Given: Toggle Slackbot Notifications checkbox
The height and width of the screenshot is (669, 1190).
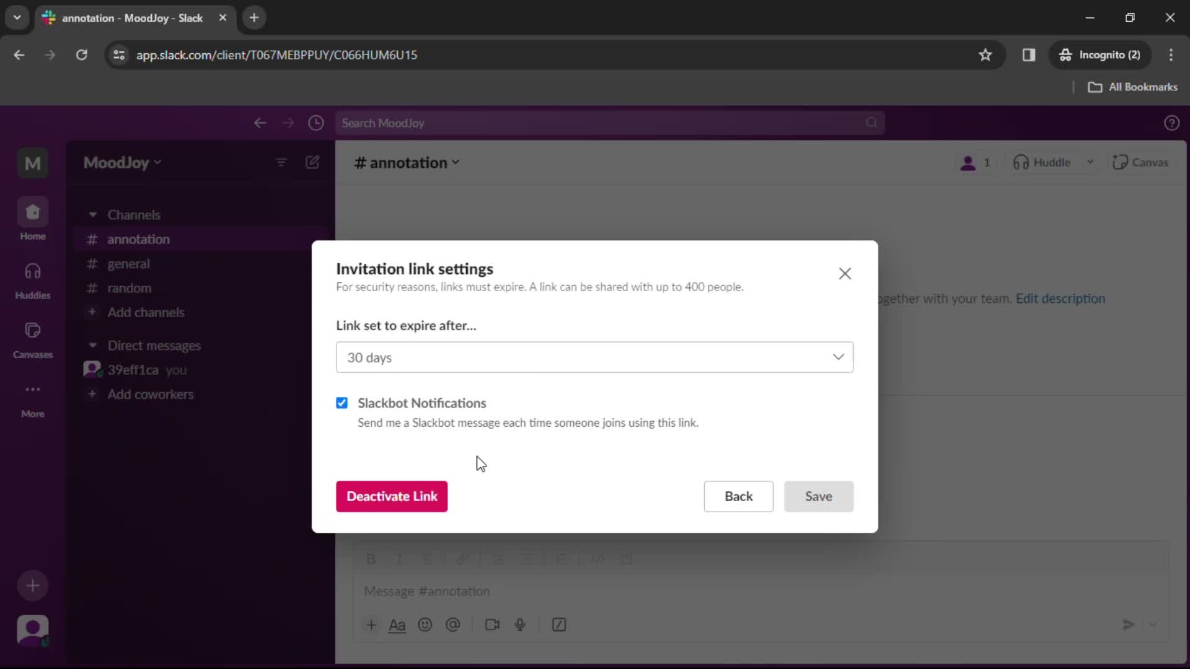Looking at the screenshot, I should (x=342, y=403).
